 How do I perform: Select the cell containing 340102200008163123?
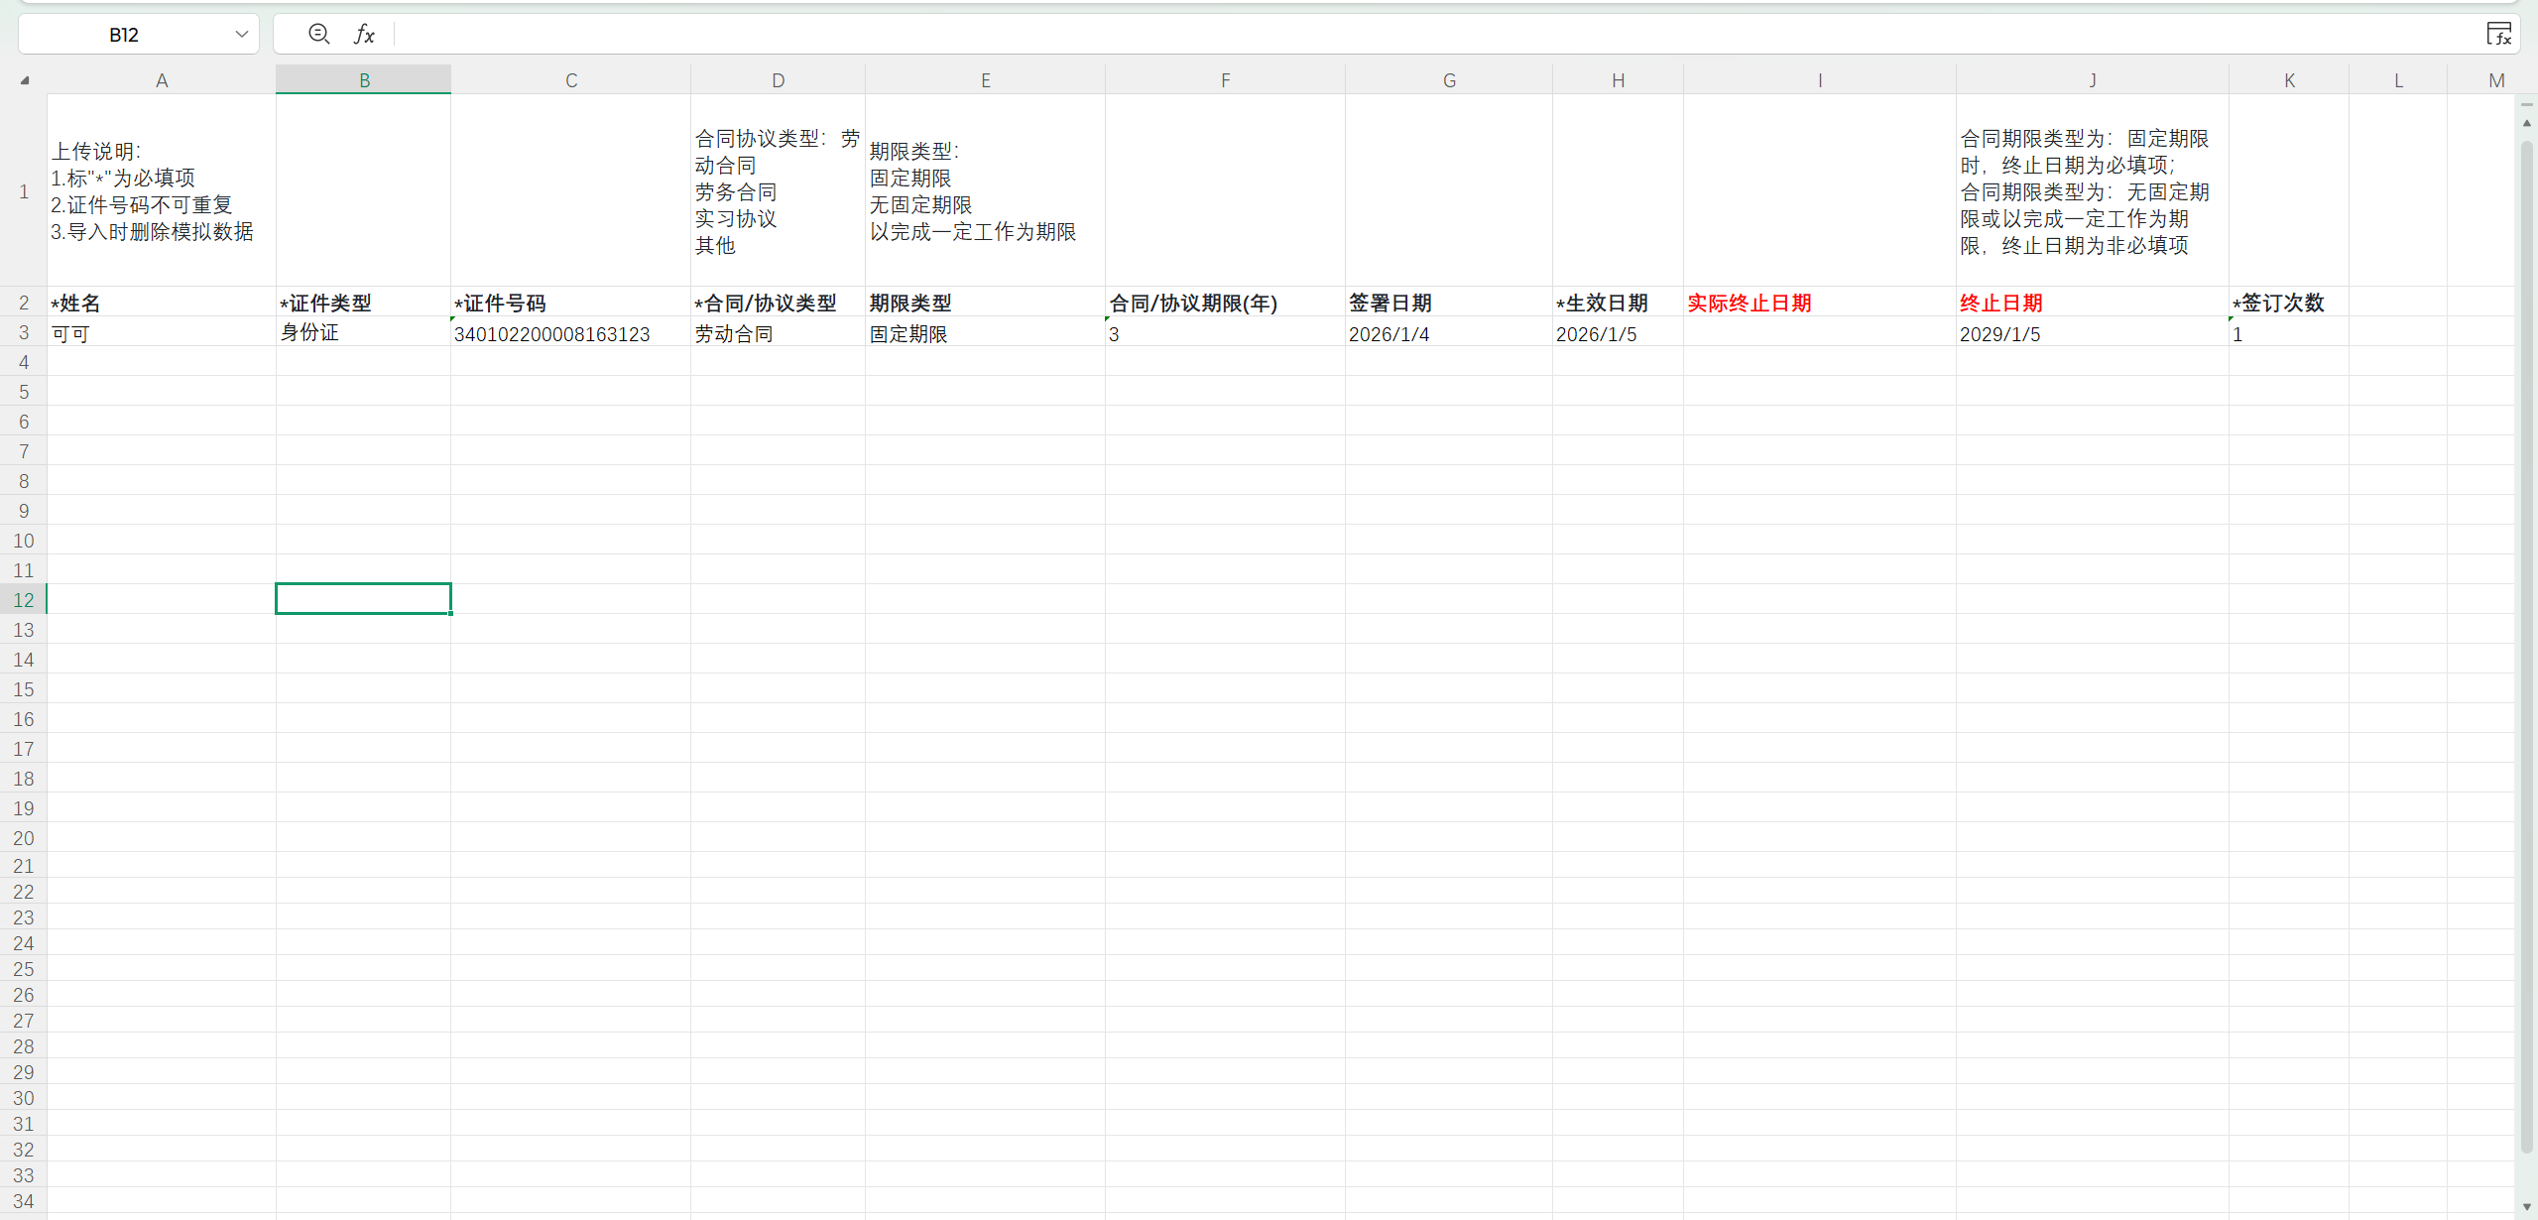(570, 333)
